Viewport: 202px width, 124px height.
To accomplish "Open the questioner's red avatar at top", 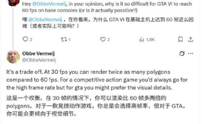I will pos(14,3).
